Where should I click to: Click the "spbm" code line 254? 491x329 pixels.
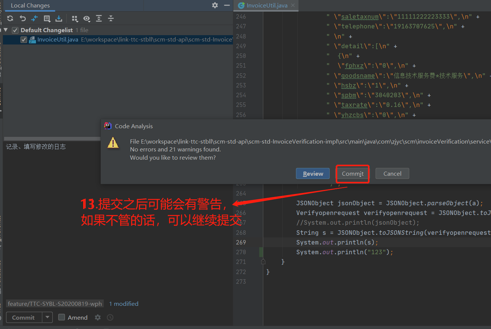379,95
